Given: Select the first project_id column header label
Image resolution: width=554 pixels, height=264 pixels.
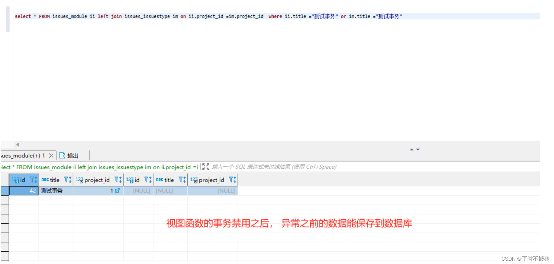Looking at the screenshot, I should pos(97,180).
